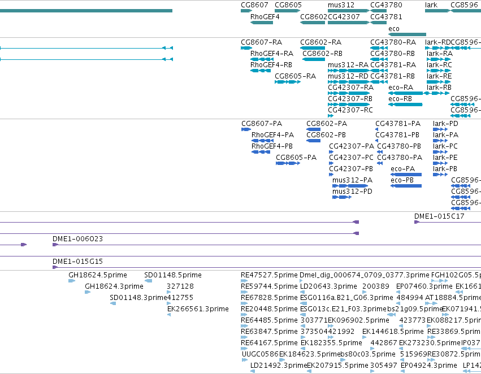The width and height of the screenshot is (481, 374).
Task: Click the GH18624.3prime EST
Action: pyautogui.click(x=88, y=292)
